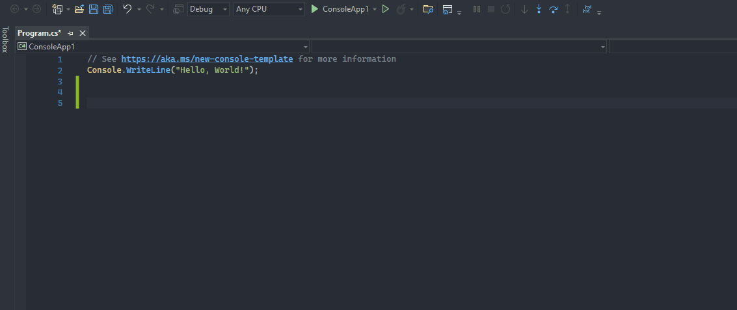Click the New Project icon
737x310 pixels.
click(x=58, y=9)
